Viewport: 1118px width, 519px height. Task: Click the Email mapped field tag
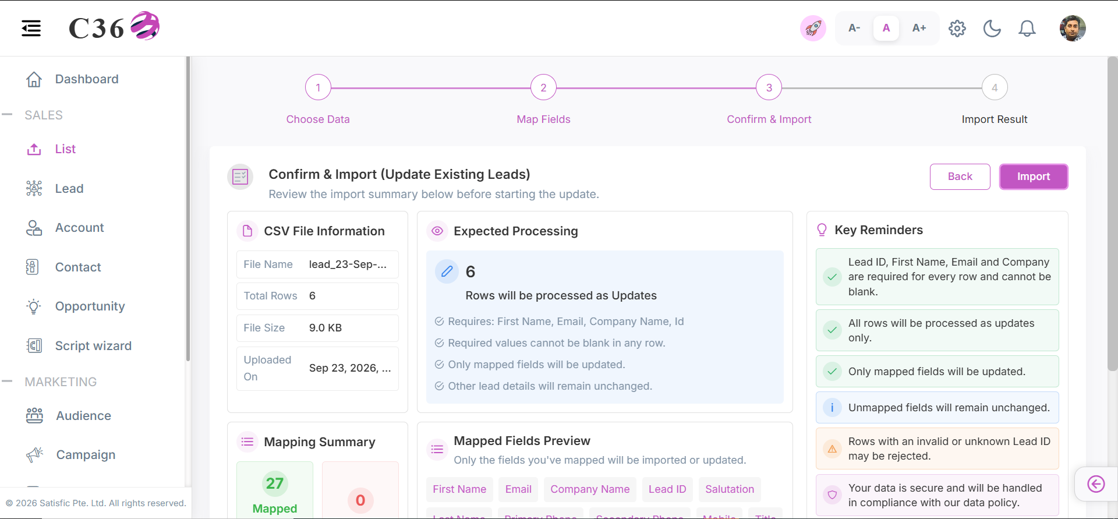(x=518, y=489)
